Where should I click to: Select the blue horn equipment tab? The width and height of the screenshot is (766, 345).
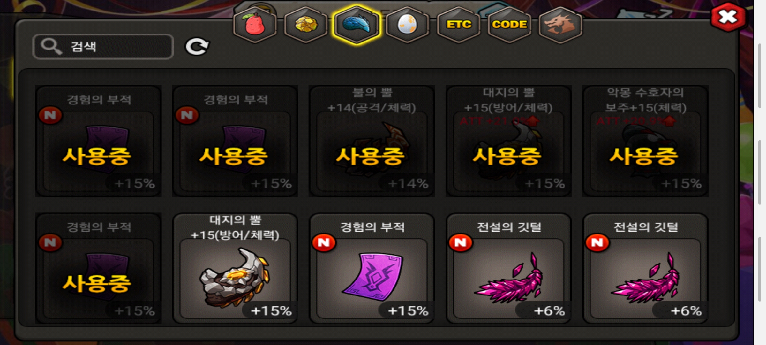point(357,25)
